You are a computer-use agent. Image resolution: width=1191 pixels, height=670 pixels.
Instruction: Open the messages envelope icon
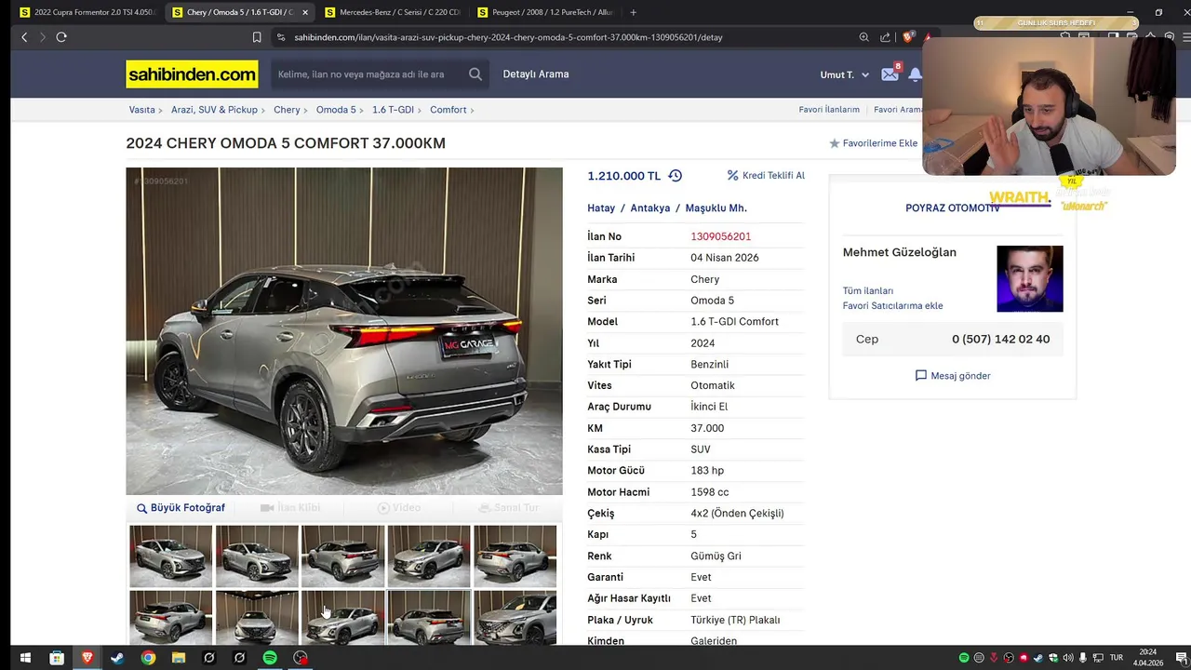(x=890, y=74)
